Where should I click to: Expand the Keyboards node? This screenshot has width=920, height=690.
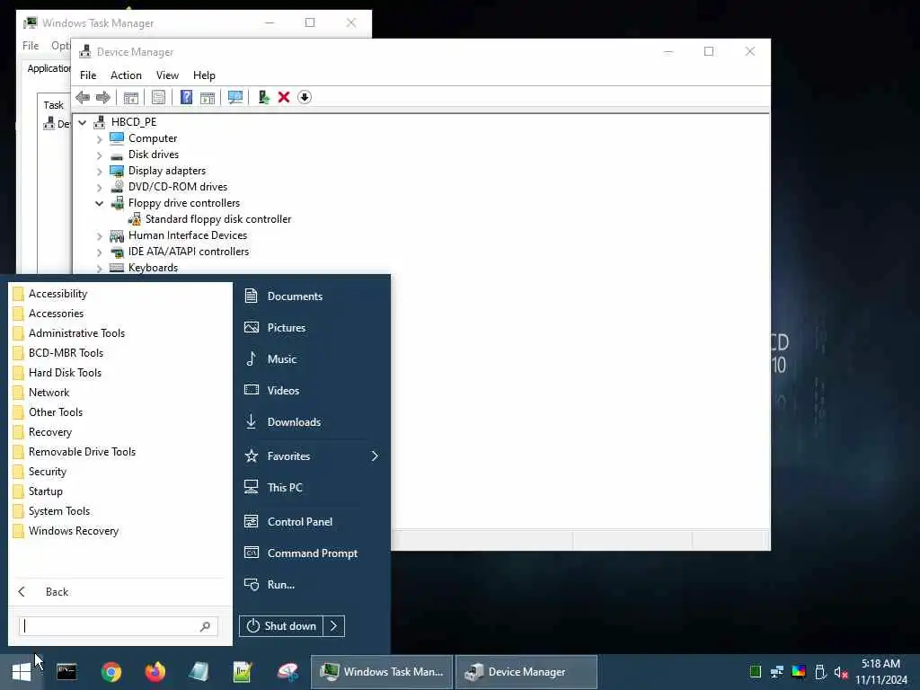[99, 268]
